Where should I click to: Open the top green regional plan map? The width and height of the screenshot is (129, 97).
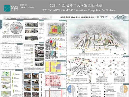point(6,74)
